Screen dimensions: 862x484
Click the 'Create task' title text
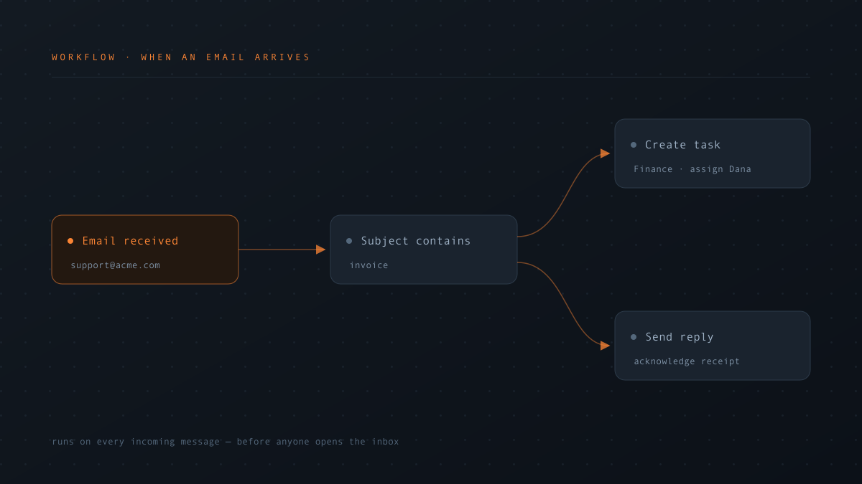click(x=682, y=145)
